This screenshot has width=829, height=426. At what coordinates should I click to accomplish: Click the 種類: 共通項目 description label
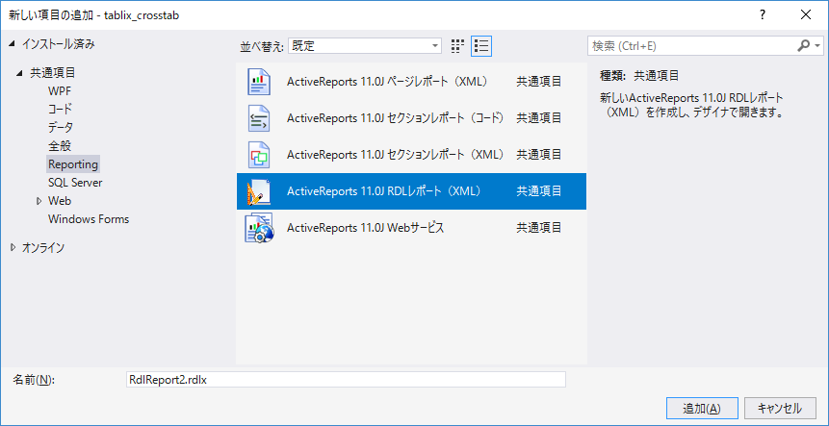click(x=639, y=76)
